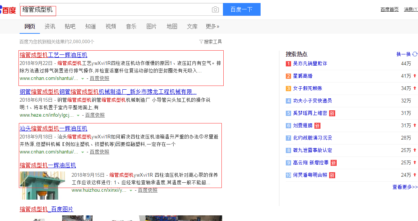The height and width of the screenshot is (221, 418).
Task: Open 百度快照 for the www.heze.cn result
Action: pos(95,115)
